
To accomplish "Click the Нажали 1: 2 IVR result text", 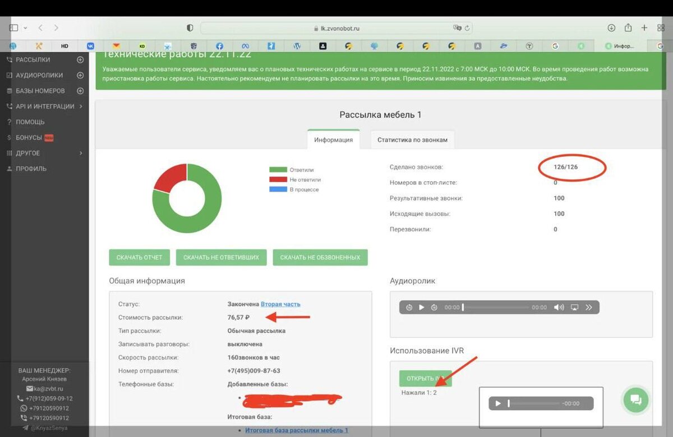I will click(419, 393).
